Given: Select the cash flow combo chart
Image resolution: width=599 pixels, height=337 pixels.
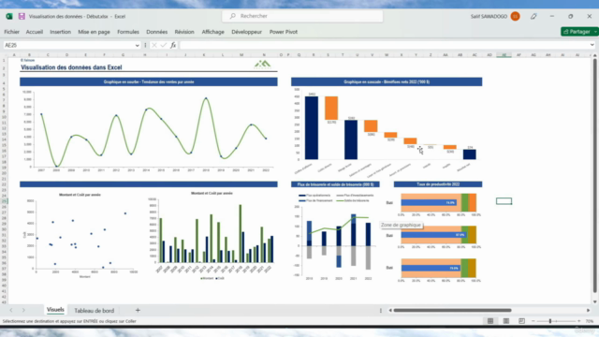Looking at the screenshot, I should (335, 236).
